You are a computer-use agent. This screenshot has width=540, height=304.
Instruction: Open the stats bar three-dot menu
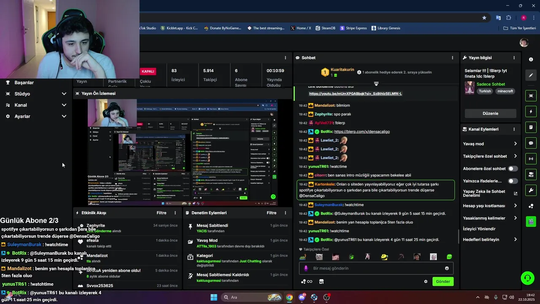tap(286, 58)
